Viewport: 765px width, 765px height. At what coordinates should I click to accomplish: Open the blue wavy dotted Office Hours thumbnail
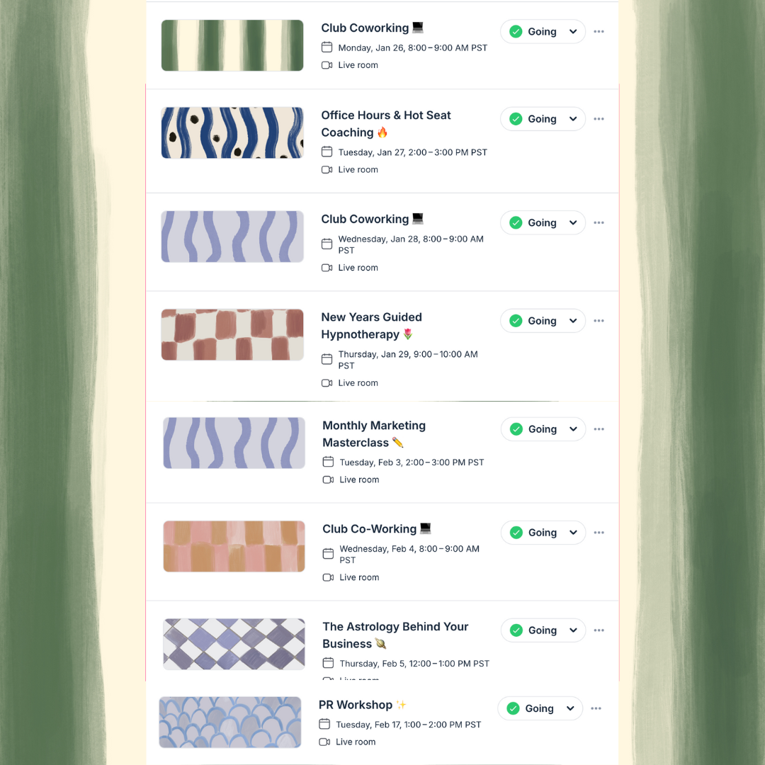tap(232, 132)
